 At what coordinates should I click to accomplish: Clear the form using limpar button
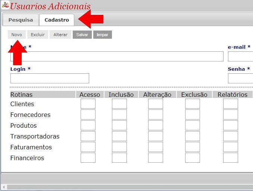[x=102, y=35]
